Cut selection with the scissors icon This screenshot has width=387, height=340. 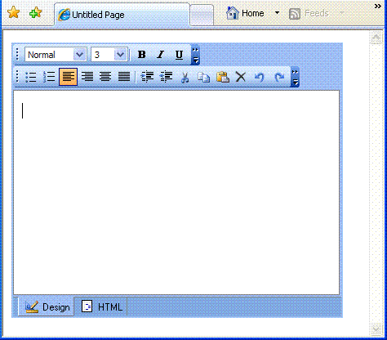pos(185,77)
